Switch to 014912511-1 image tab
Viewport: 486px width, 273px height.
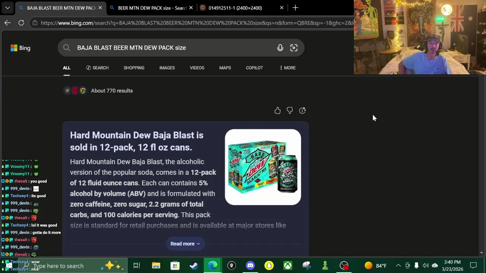[x=235, y=8]
